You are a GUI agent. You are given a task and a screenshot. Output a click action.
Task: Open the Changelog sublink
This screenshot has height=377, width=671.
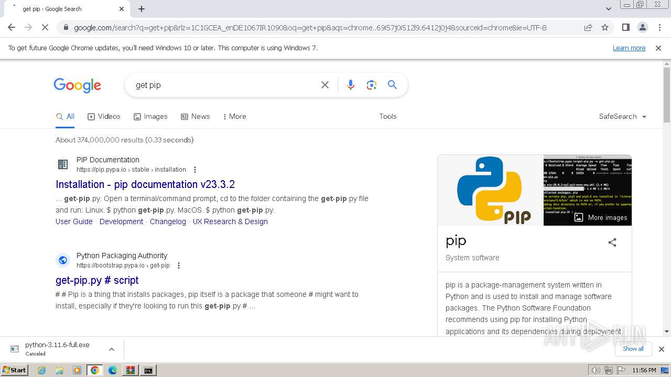coord(168,221)
